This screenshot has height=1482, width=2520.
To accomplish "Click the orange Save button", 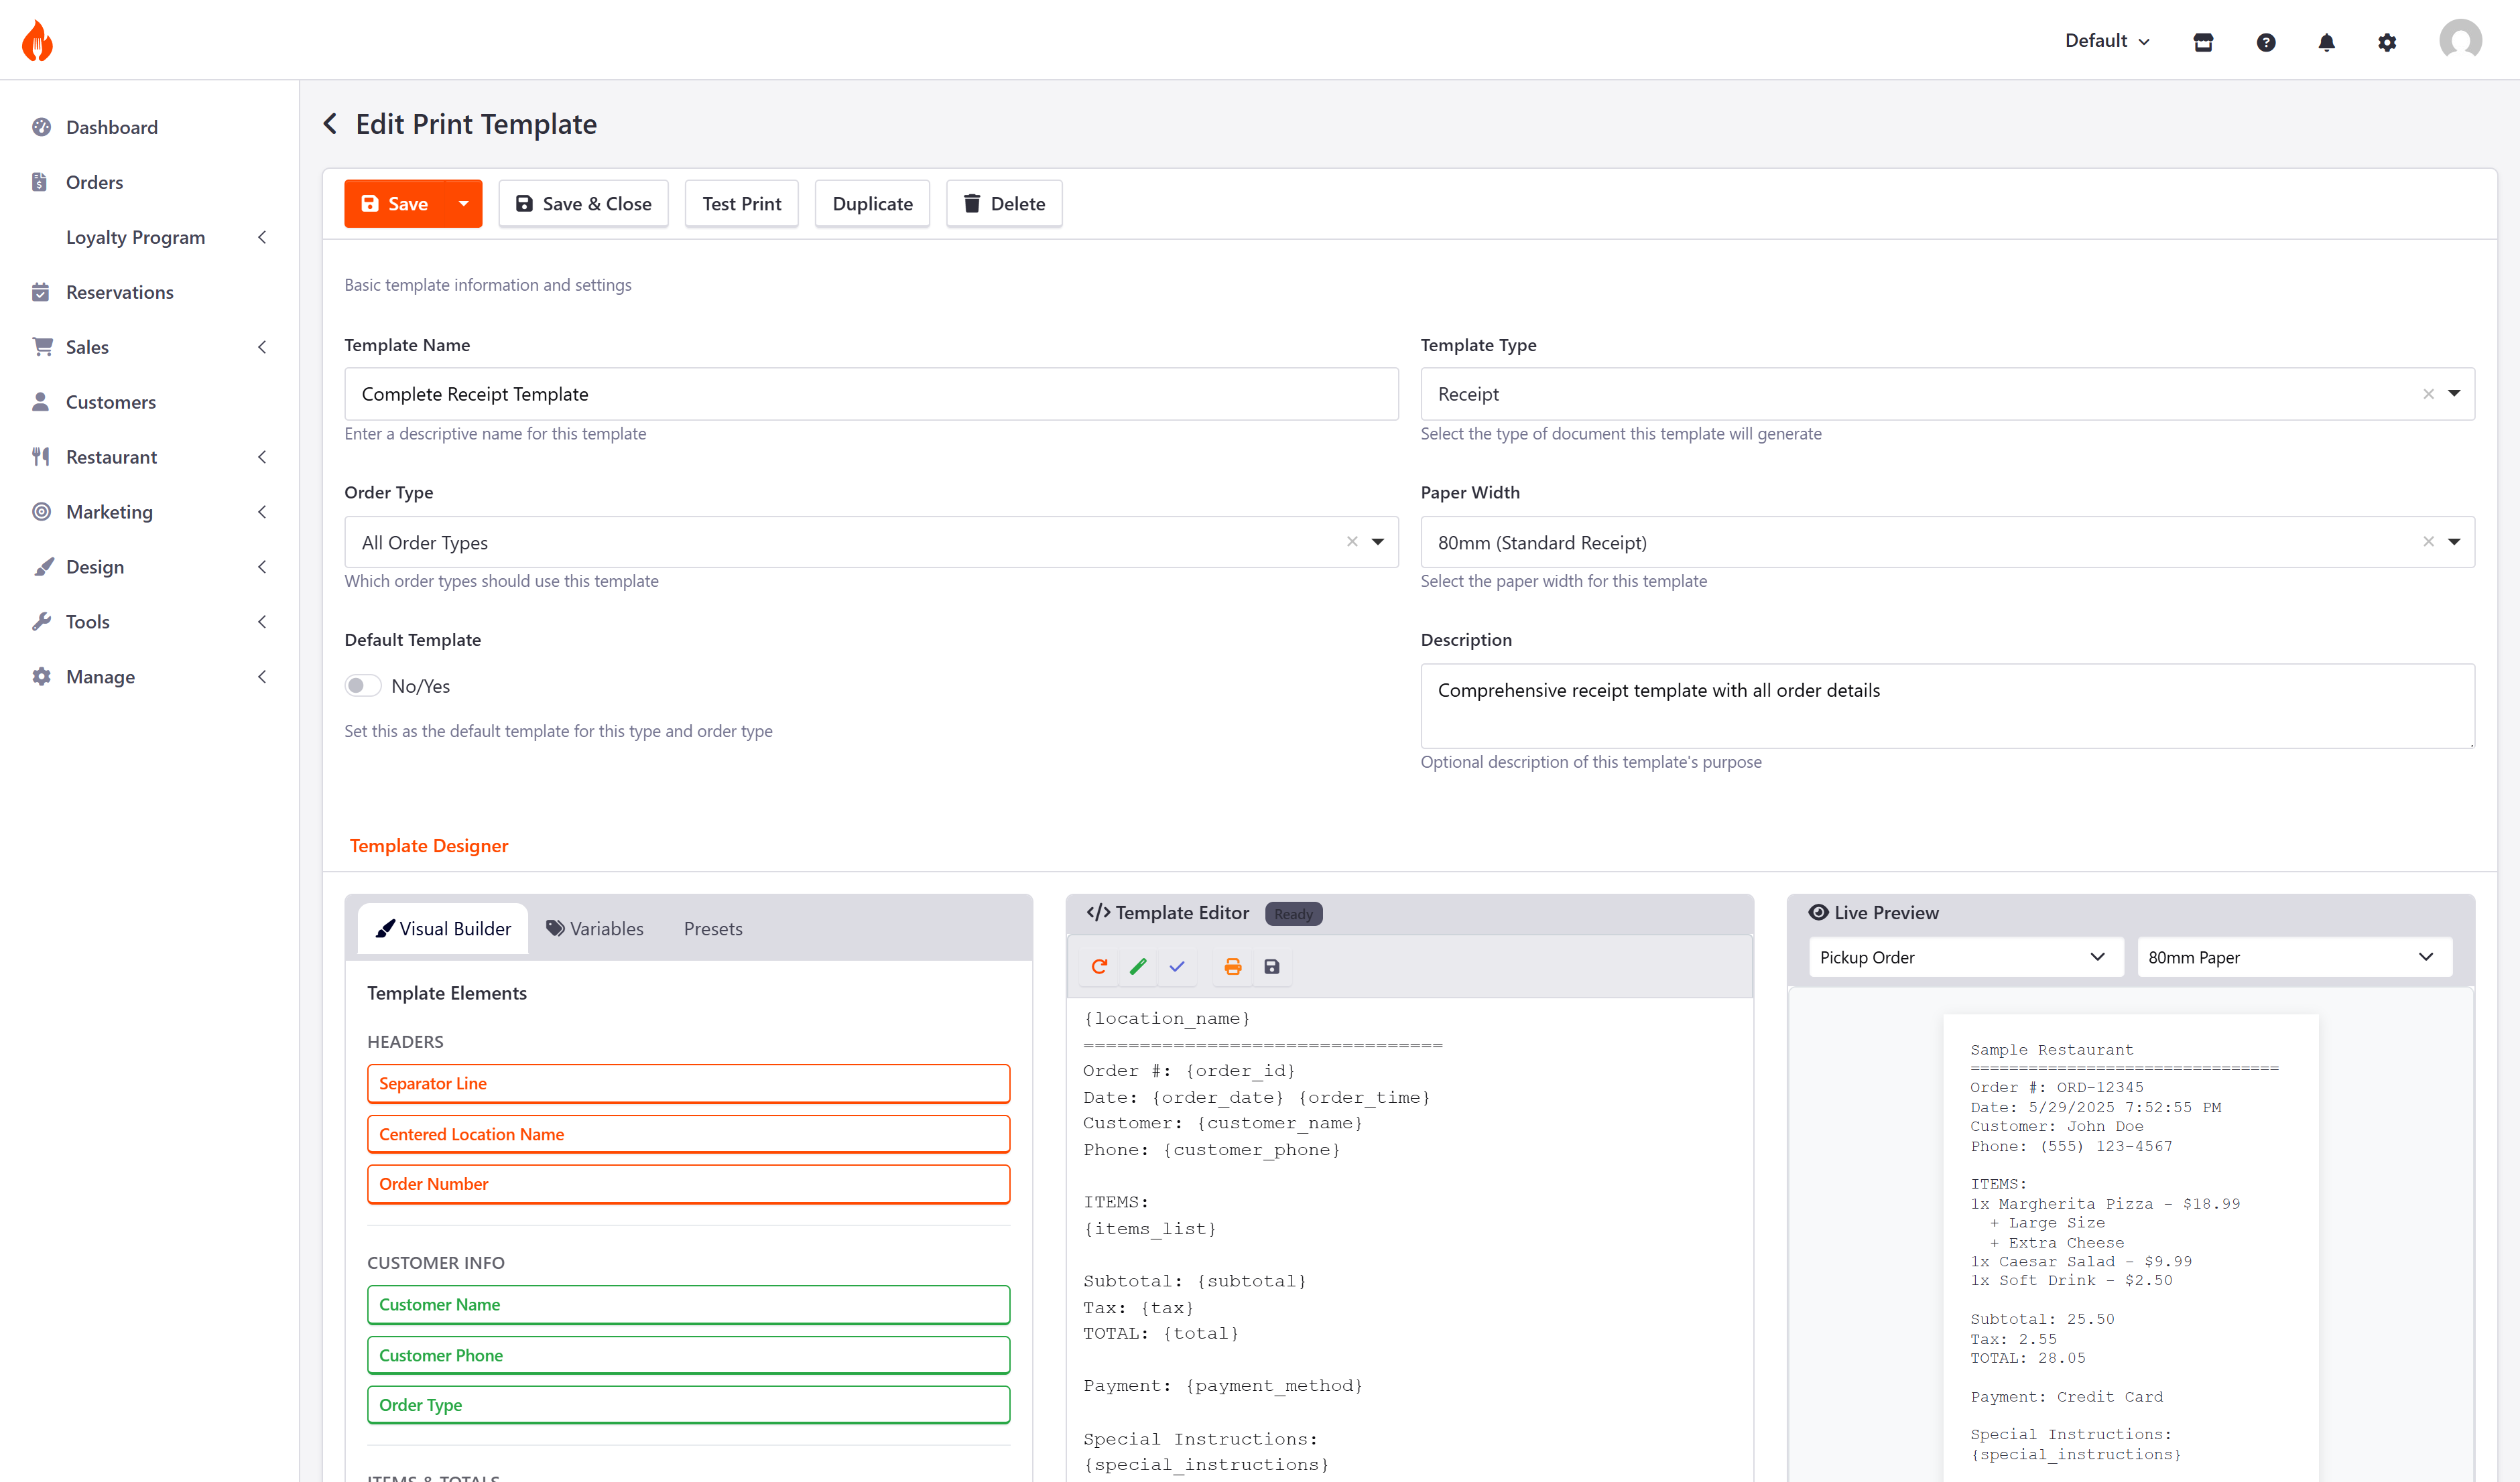I will tap(395, 204).
